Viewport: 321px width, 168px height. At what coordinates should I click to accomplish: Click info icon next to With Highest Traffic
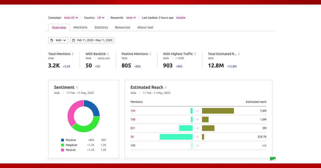[195, 54]
